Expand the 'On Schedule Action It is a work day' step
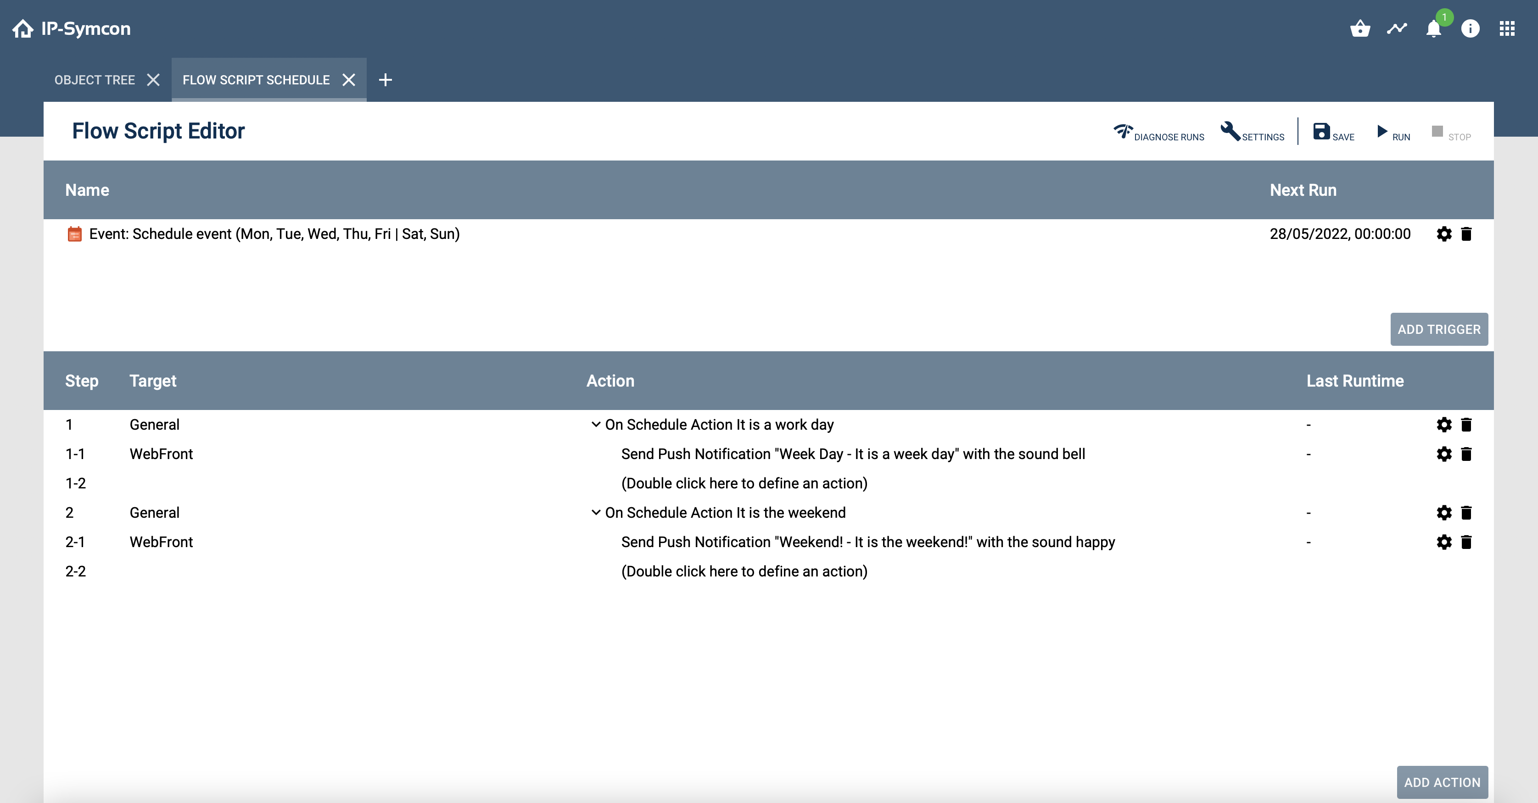 tap(593, 425)
